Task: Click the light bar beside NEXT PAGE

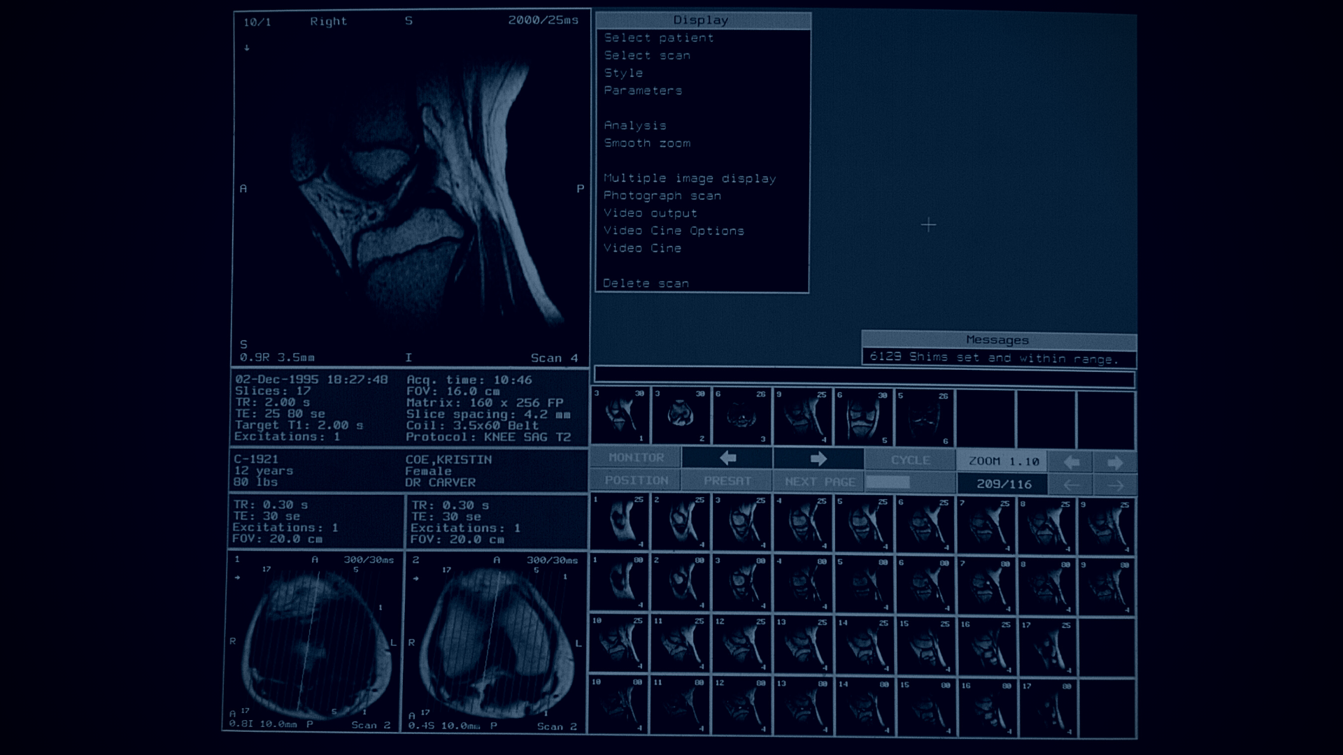Action: tap(888, 482)
